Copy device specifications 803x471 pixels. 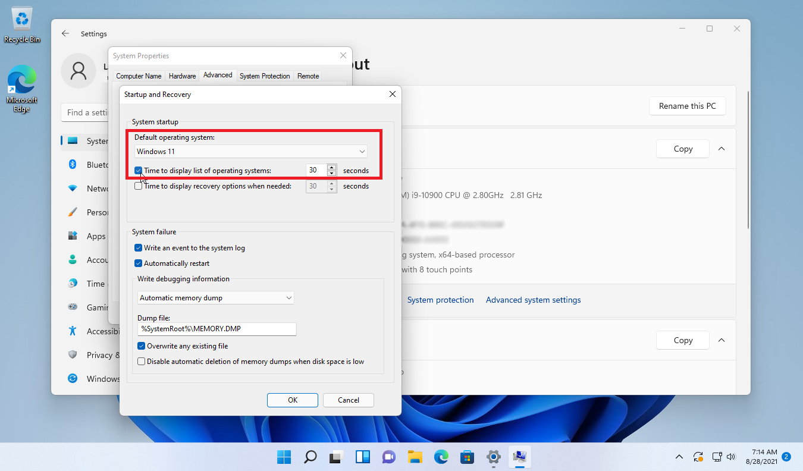683,149
